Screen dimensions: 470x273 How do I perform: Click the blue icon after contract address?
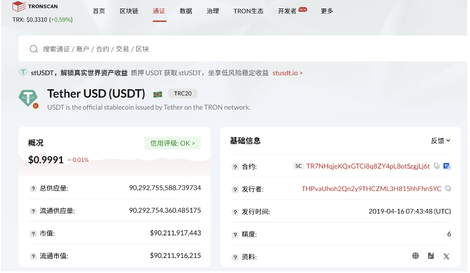click(447, 166)
